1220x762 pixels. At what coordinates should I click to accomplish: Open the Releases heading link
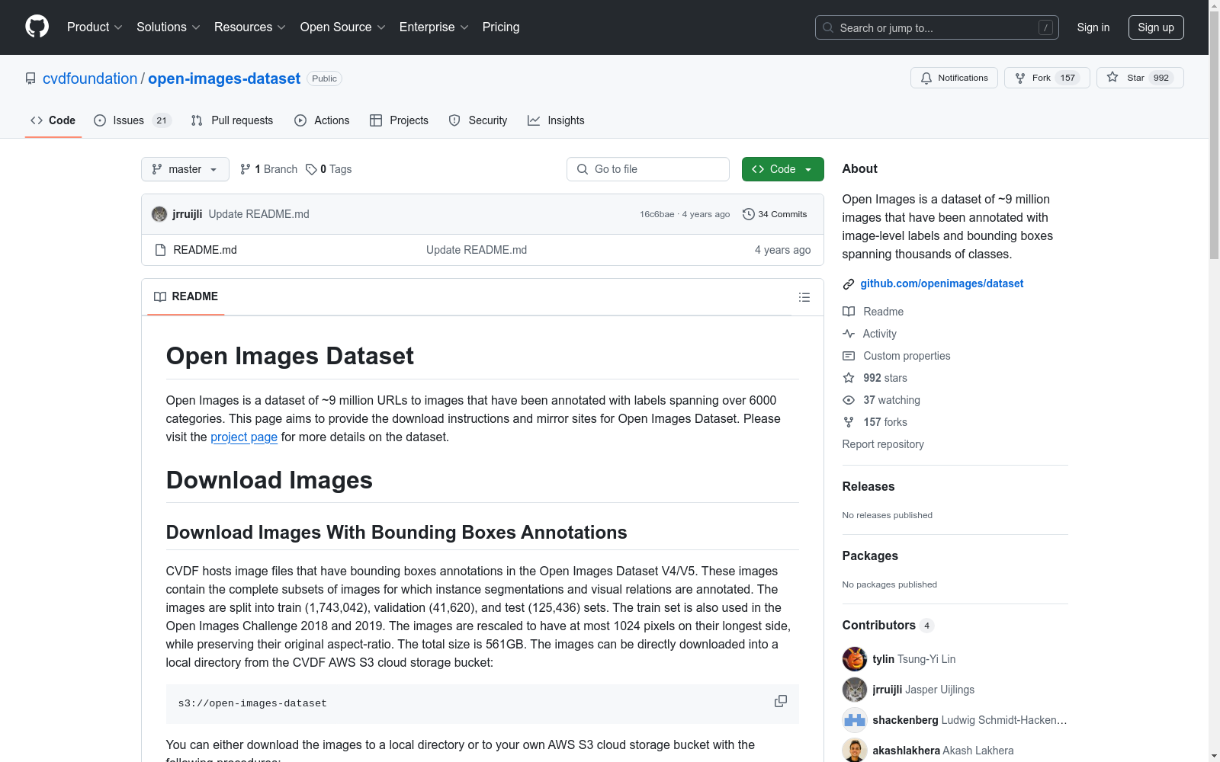[x=868, y=486]
